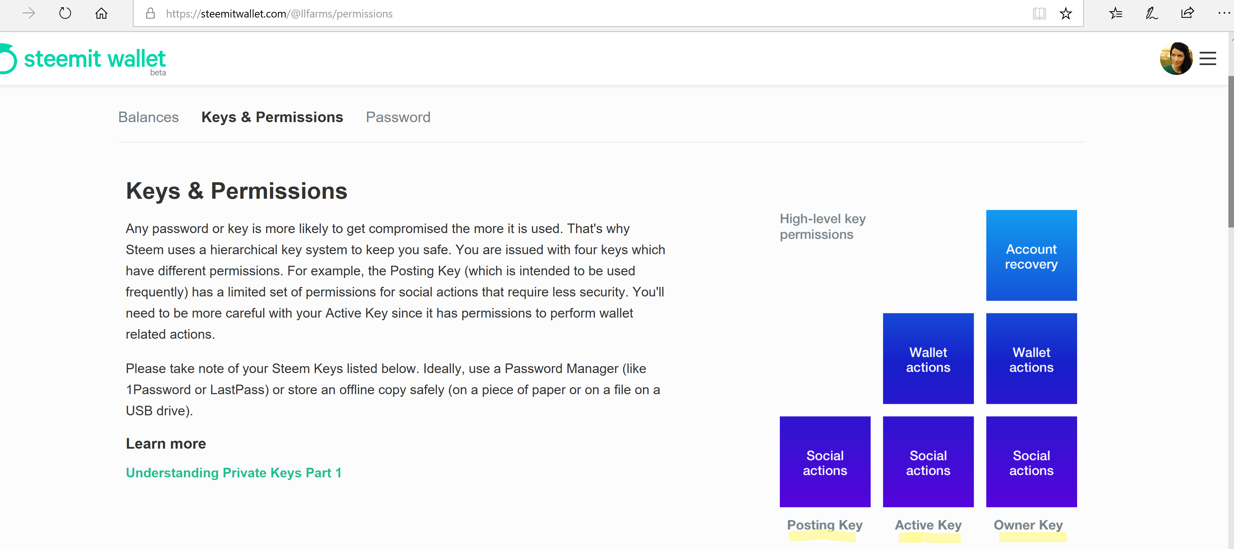This screenshot has width=1234, height=549.
Task: Click the user profile avatar
Action: (x=1177, y=58)
